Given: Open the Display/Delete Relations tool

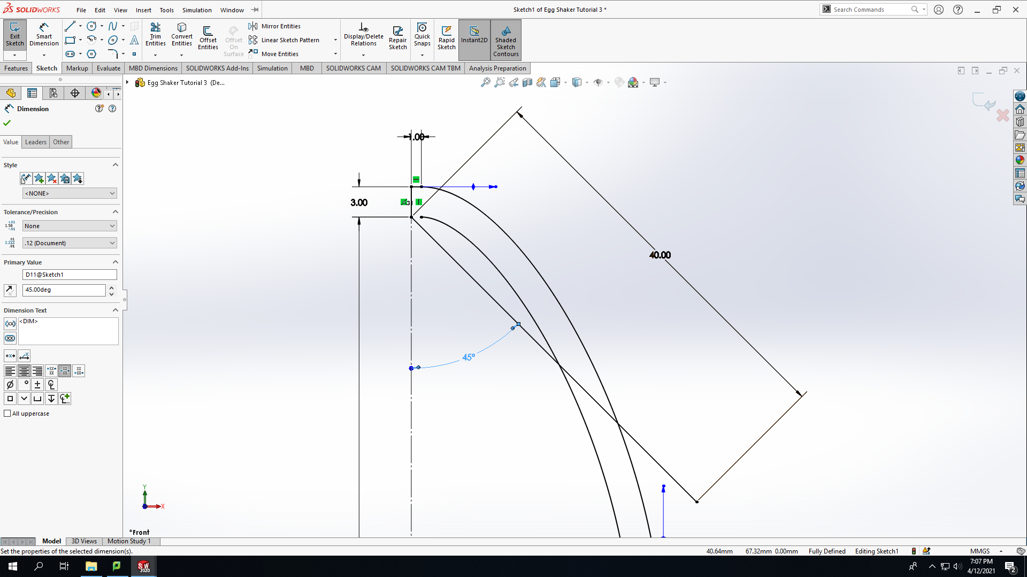Looking at the screenshot, I should [x=364, y=35].
